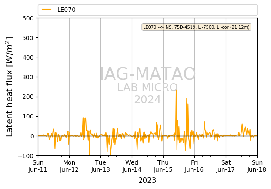
Task: Click the 400 y-axis tick label
Action: coord(28,57)
